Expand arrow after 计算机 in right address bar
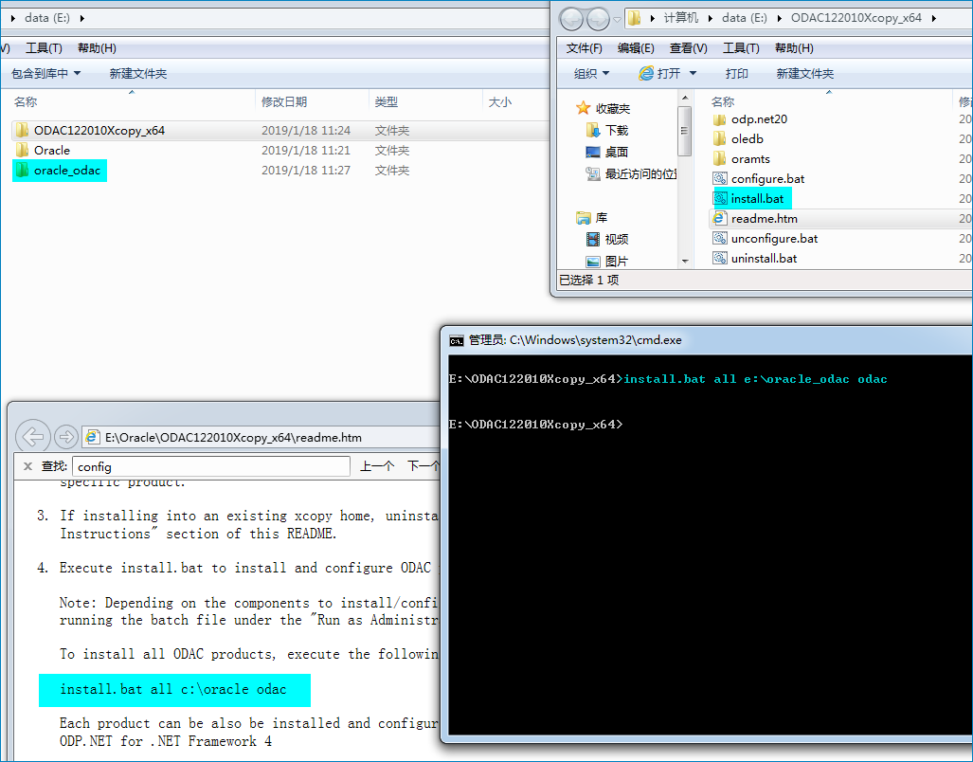 click(x=710, y=18)
